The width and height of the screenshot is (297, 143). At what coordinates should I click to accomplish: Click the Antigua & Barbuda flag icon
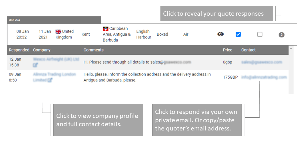(105, 28)
